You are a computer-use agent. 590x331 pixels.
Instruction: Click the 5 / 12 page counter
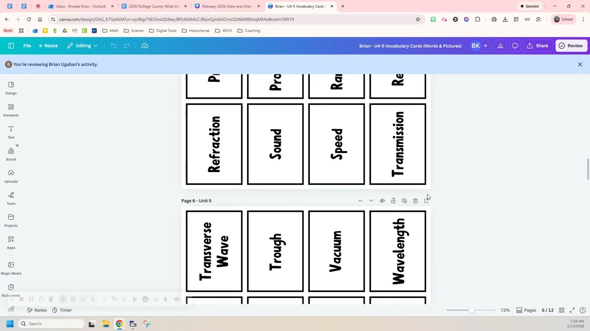tap(548, 310)
